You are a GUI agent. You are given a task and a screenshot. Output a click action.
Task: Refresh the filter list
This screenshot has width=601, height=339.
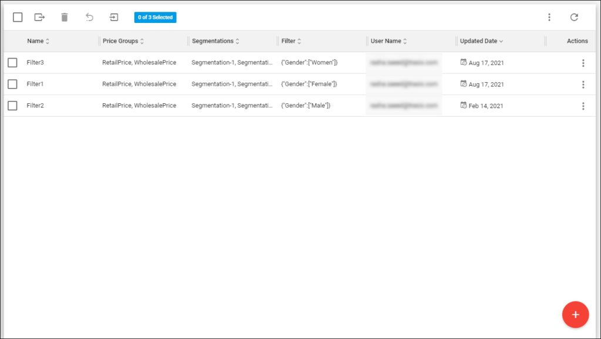(x=574, y=17)
